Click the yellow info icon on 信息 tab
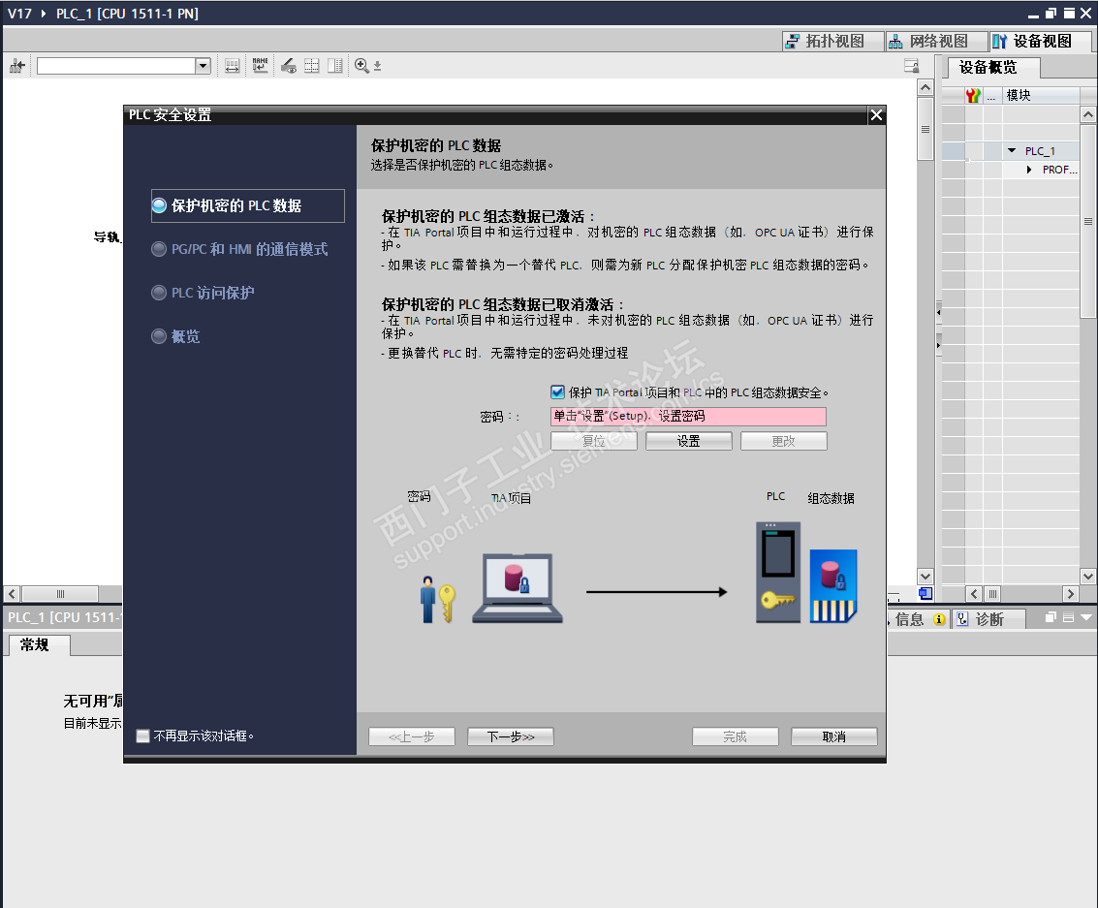This screenshot has height=908, width=1098. 939,619
